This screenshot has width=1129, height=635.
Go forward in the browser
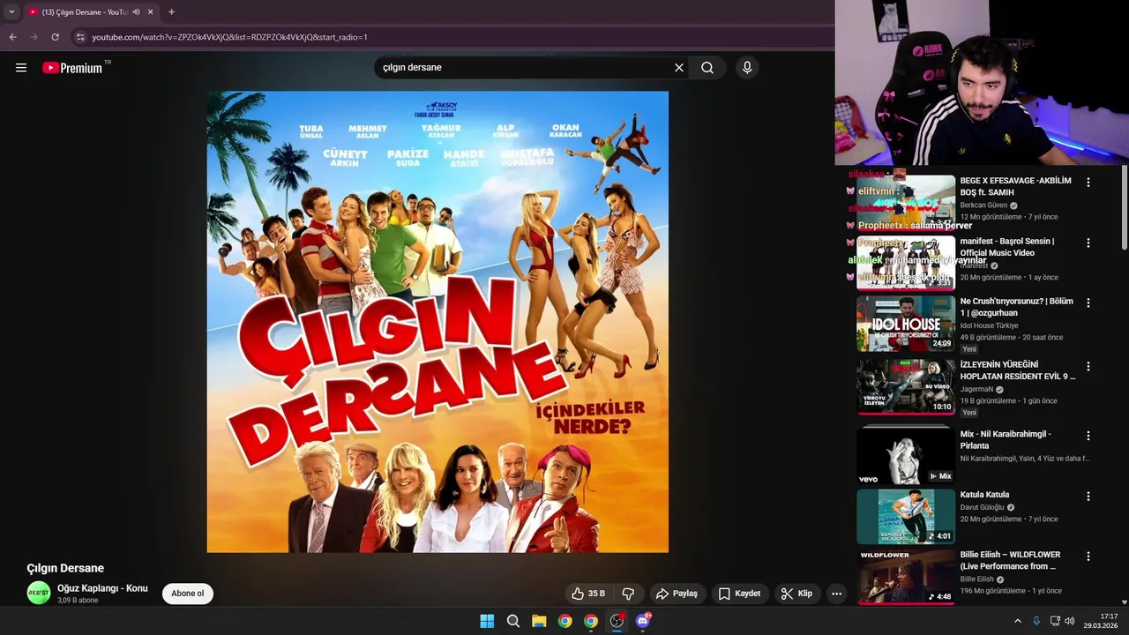(34, 37)
